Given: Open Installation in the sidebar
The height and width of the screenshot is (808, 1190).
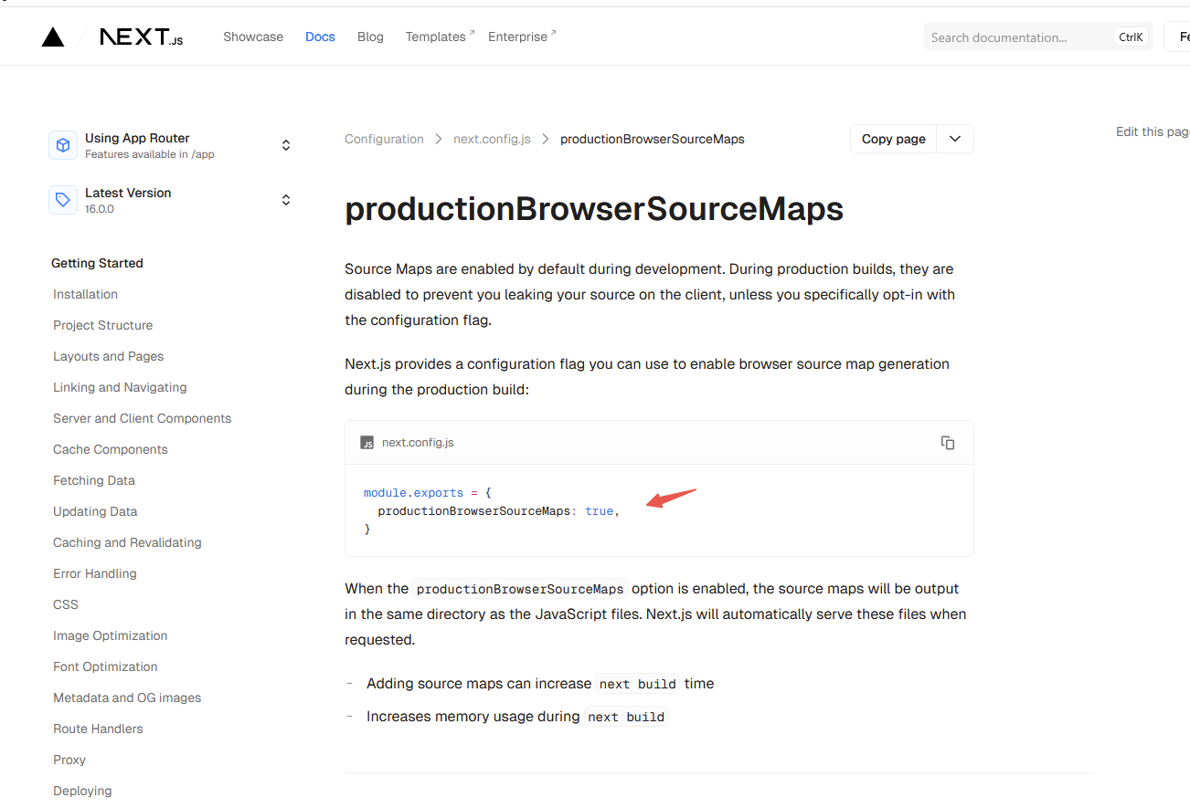Looking at the screenshot, I should (85, 294).
